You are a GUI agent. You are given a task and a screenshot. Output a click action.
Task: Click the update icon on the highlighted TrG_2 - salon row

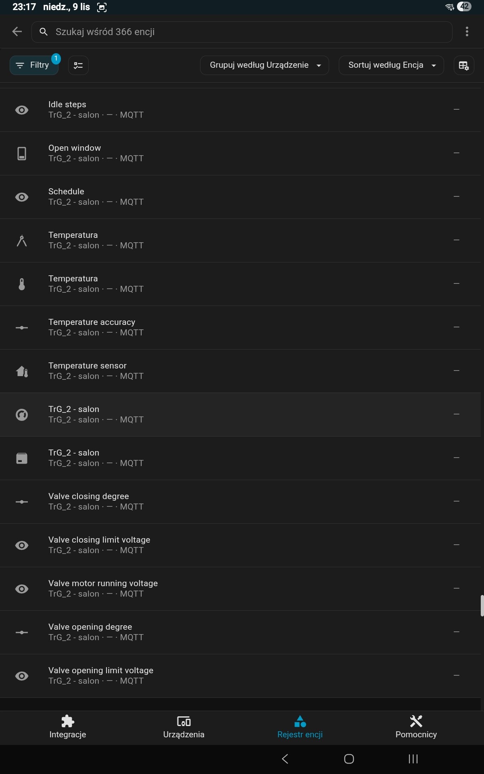[x=22, y=415]
